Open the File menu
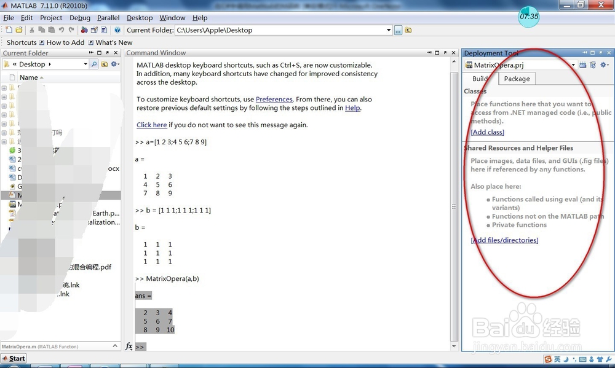 (8, 18)
